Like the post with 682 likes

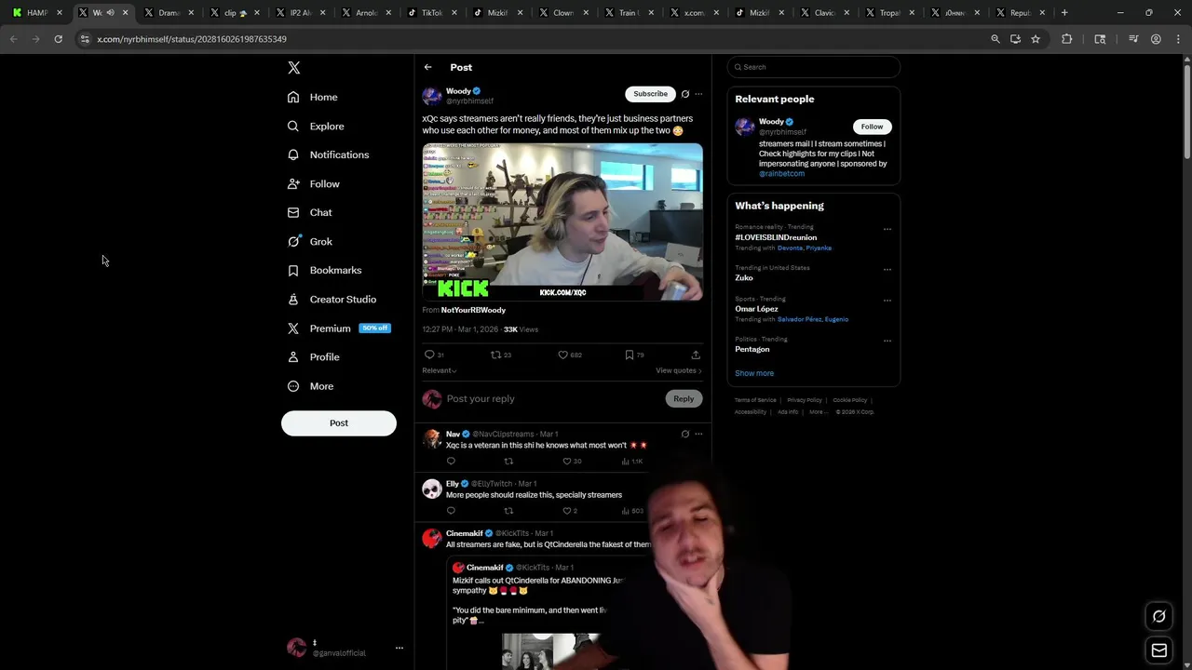pyautogui.click(x=570, y=355)
